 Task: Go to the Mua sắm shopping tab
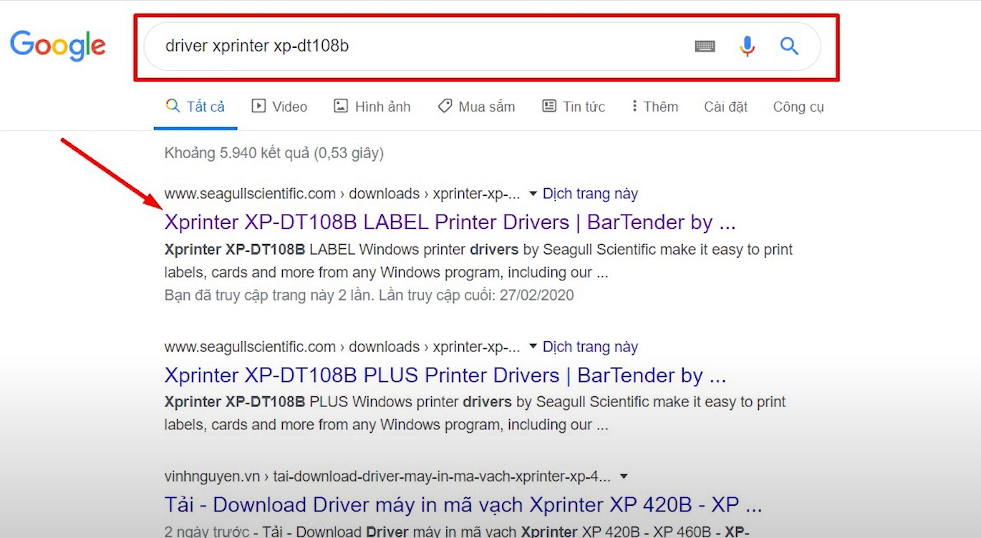click(x=476, y=107)
